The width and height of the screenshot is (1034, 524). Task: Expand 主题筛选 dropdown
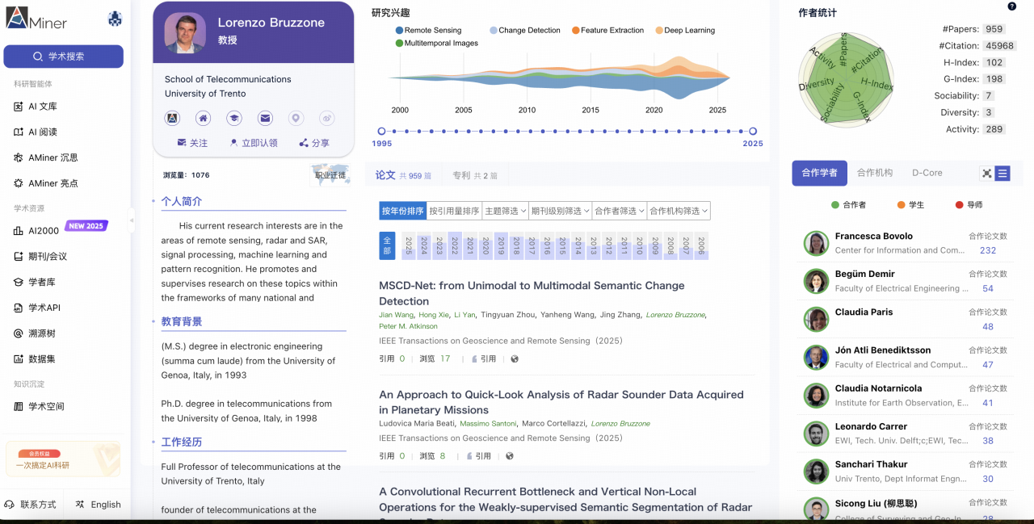(505, 211)
